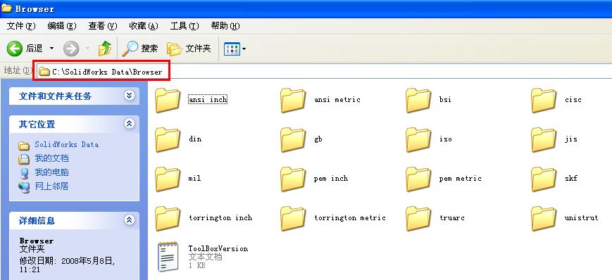Open the Back button history dropdown
This screenshot has width=612, height=280.
[x=51, y=49]
